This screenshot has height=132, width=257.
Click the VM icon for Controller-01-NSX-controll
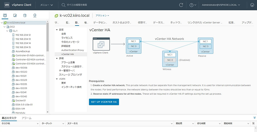pos(14,56)
